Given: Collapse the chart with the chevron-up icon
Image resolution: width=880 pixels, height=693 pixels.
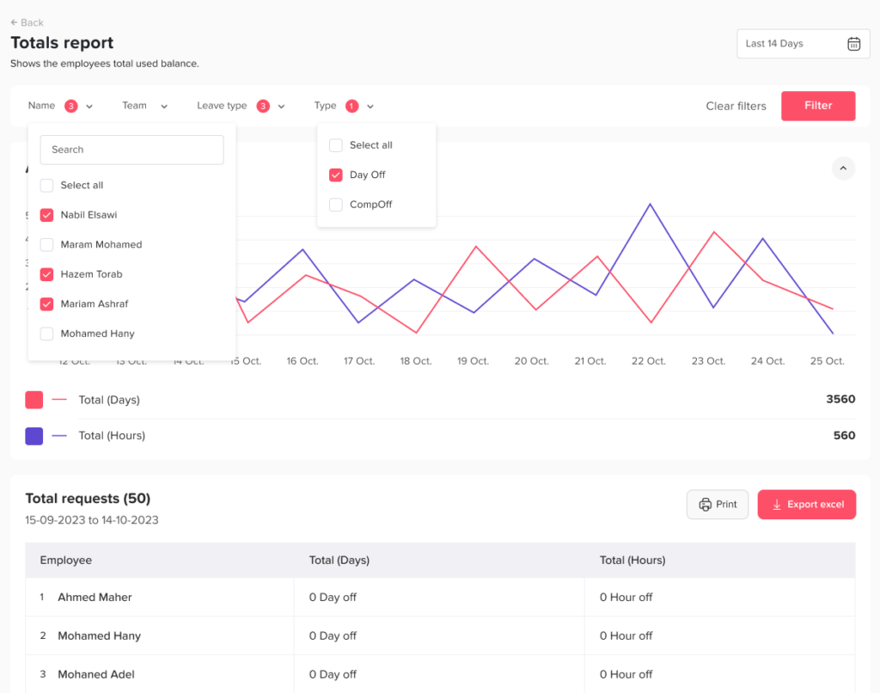Looking at the screenshot, I should [x=843, y=168].
